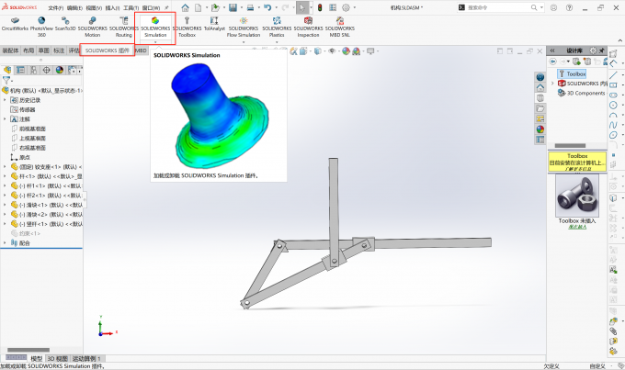625x370 pixels.
Task: Open the Options gear in title bar
Action: tap(346, 7)
